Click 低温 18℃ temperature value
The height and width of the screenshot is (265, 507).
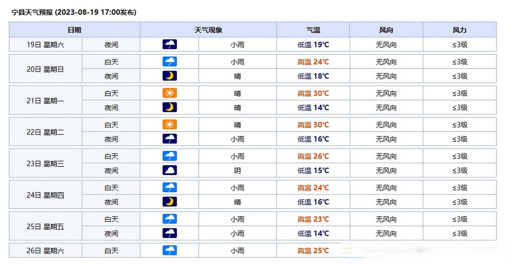[x=313, y=76]
